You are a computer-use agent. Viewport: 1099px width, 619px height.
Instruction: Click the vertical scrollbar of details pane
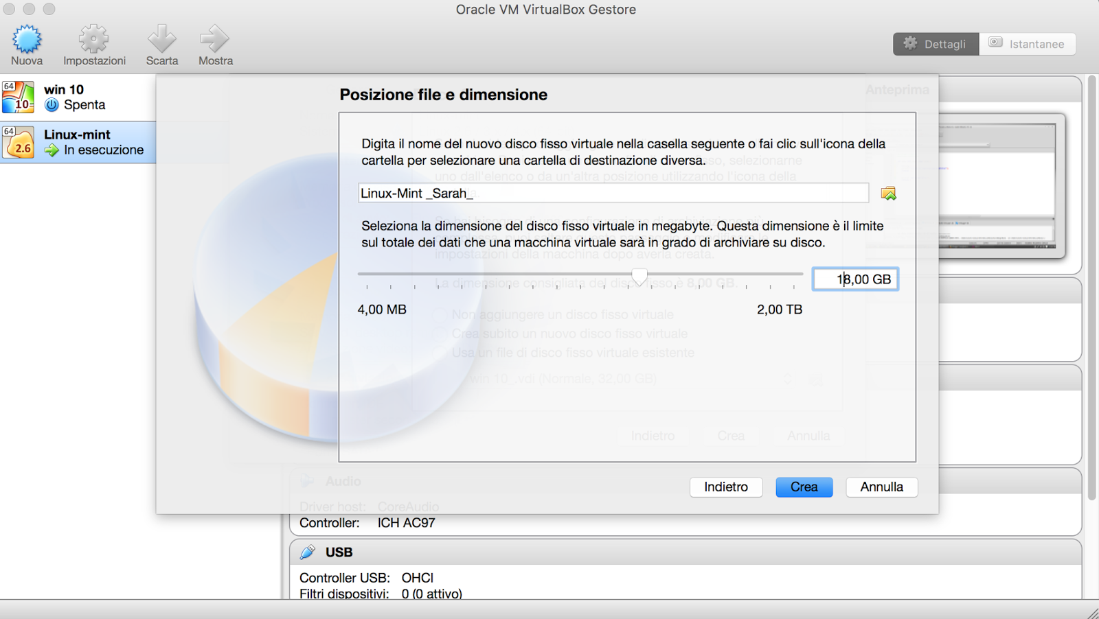coord(1092,288)
